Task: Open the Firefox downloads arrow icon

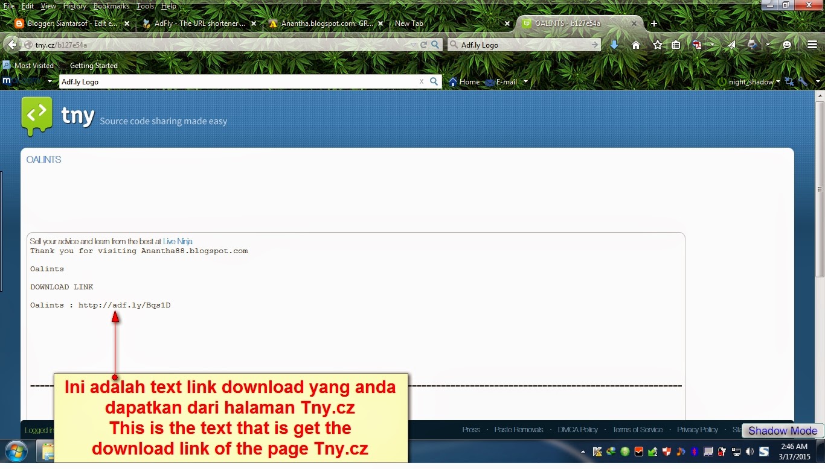Action: point(614,45)
